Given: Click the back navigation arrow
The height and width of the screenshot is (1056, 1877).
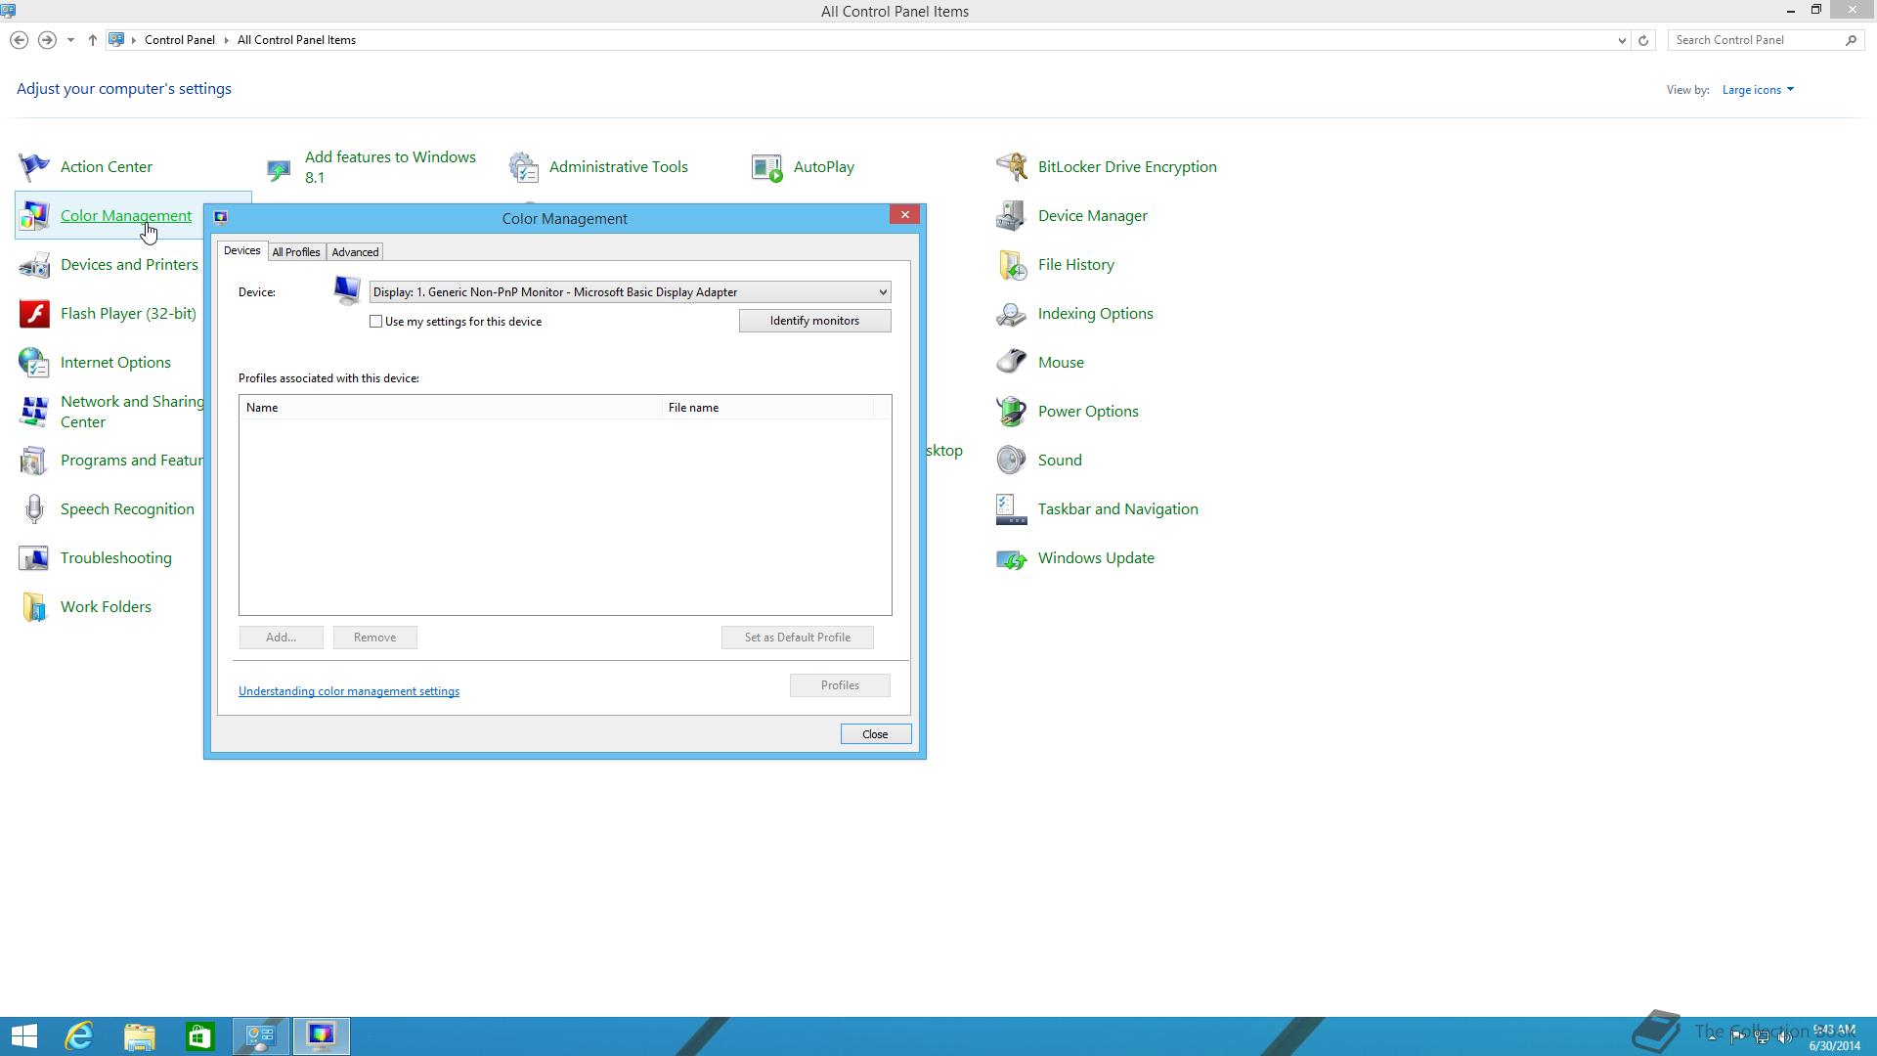Looking at the screenshot, I should [19, 40].
